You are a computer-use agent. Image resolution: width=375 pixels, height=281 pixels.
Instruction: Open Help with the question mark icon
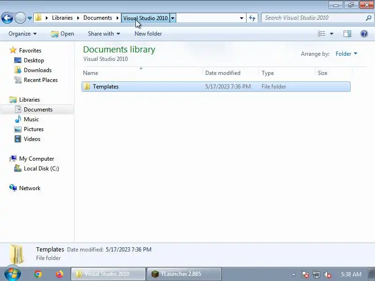point(364,34)
